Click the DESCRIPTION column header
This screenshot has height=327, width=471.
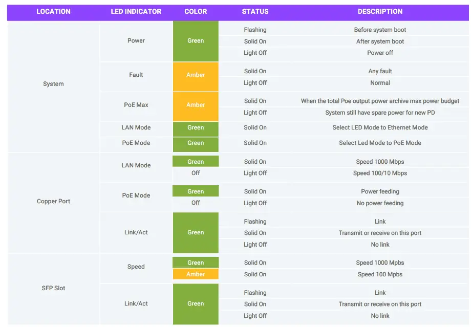click(x=380, y=11)
